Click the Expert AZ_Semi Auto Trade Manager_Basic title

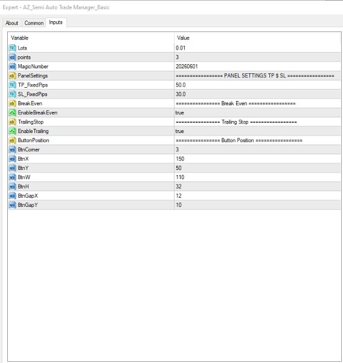[56, 7]
